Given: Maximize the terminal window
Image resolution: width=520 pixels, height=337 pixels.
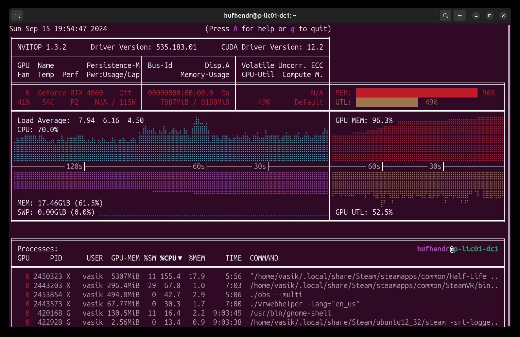Looking at the screenshot, I should pos(490,16).
